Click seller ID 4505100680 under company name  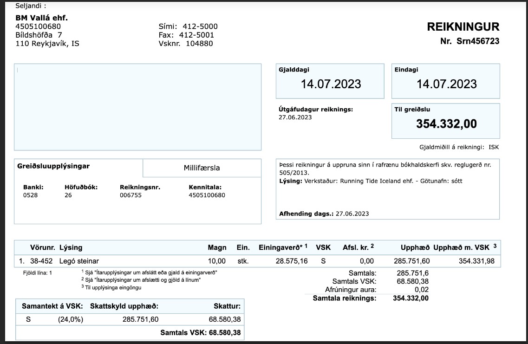tap(38, 26)
